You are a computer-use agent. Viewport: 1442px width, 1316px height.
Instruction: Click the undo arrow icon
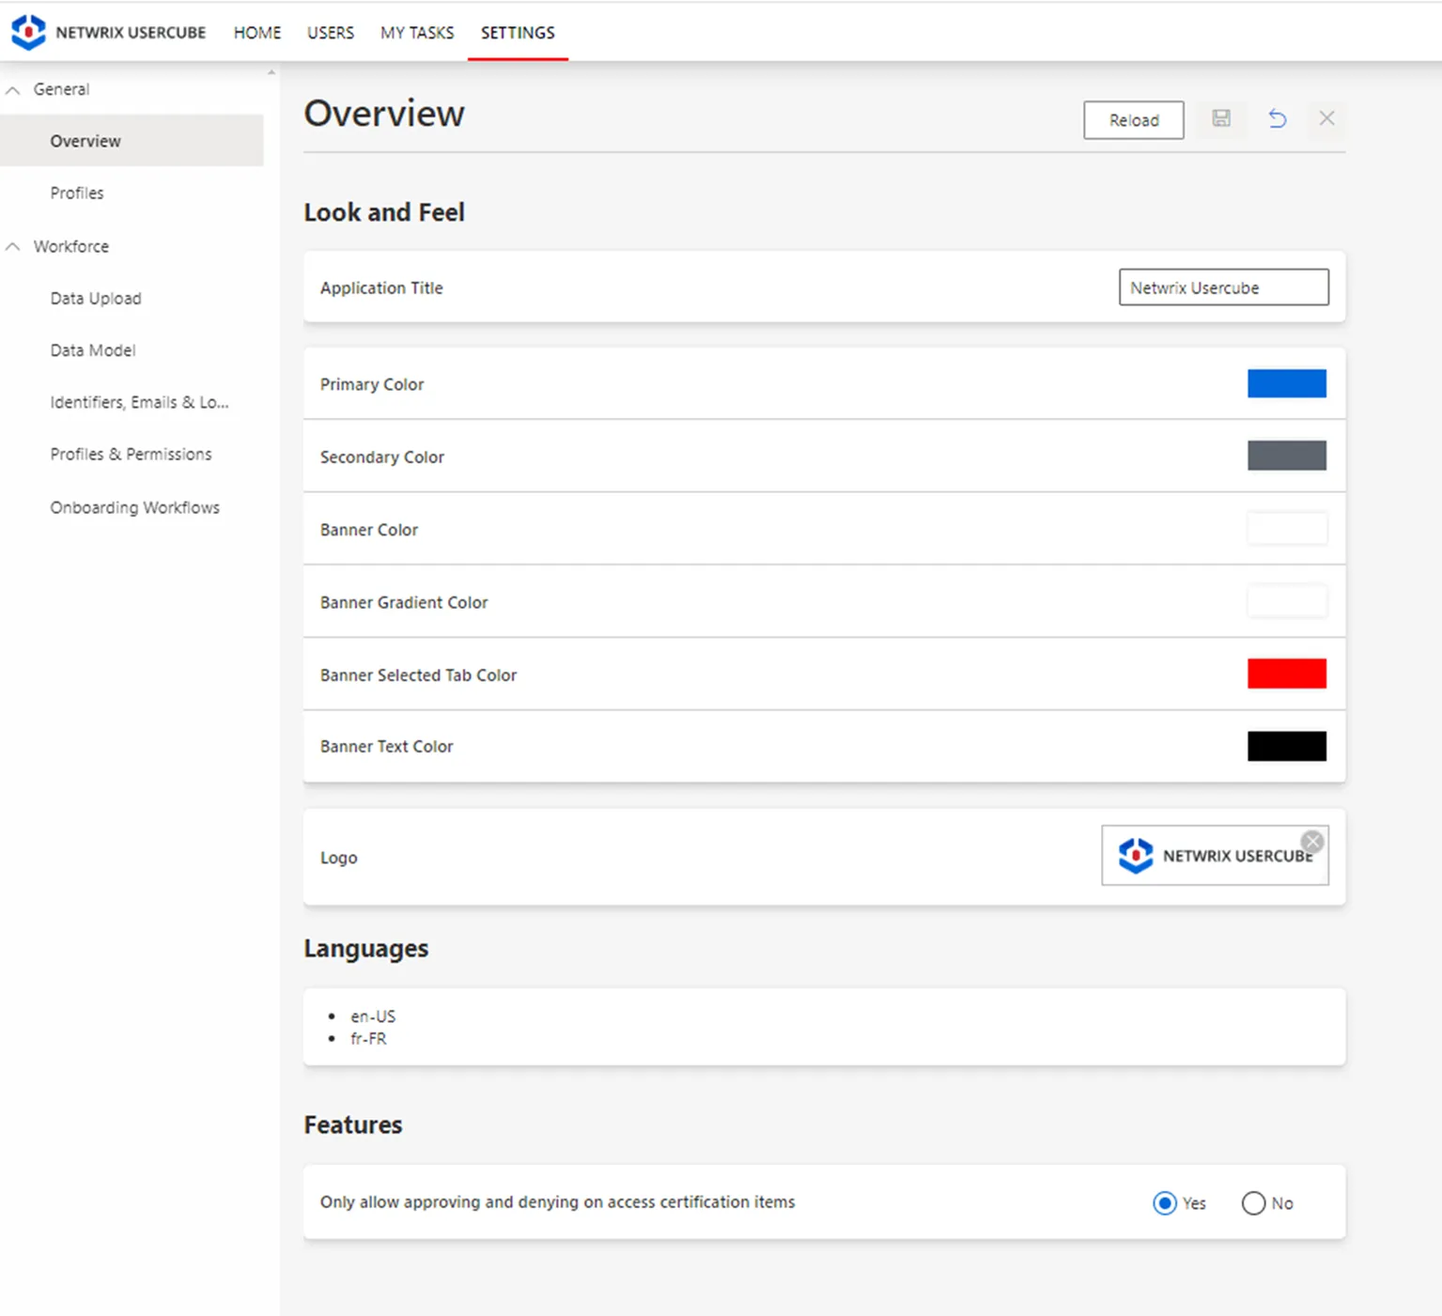1277,118
